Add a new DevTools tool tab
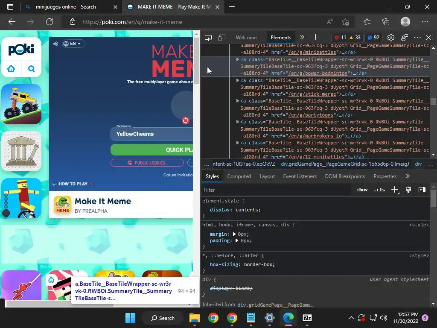The height and width of the screenshot is (328, 437). (315, 37)
